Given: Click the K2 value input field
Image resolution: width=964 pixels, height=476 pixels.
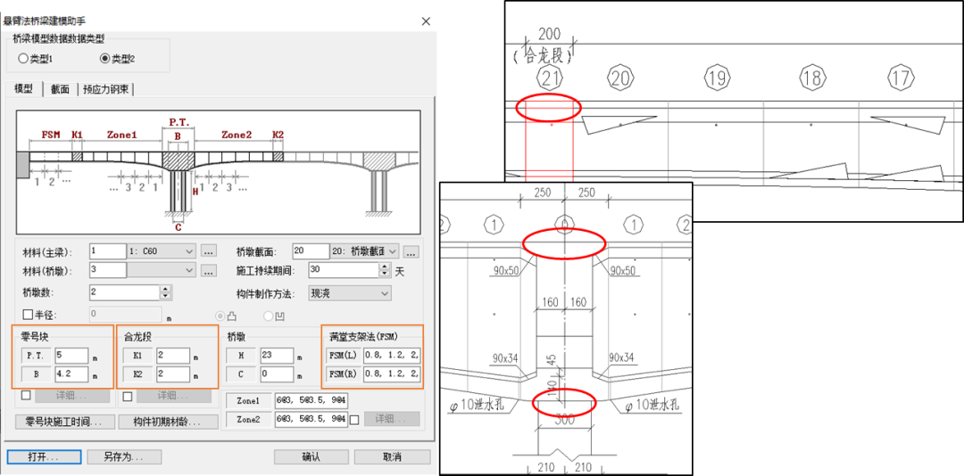Looking at the screenshot, I should pyautogui.click(x=173, y=374).
